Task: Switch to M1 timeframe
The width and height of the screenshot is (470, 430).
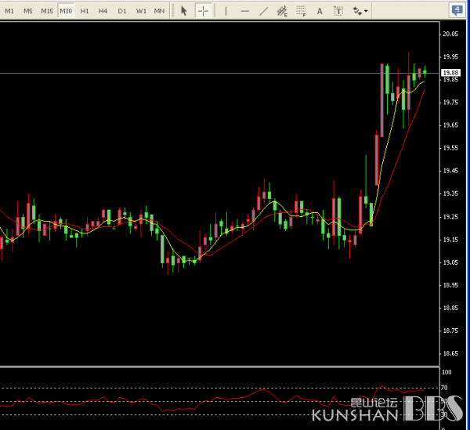Action: point(9,11)
